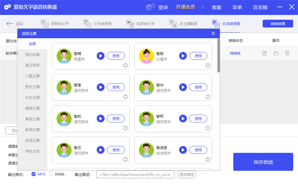Click 保存音频 button
This screenshot has width=298, height=186.
point(263,162)
